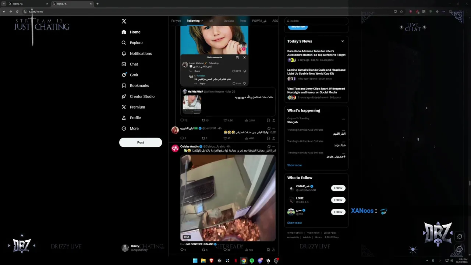Go to Home in the sidebar

point(131,32)
